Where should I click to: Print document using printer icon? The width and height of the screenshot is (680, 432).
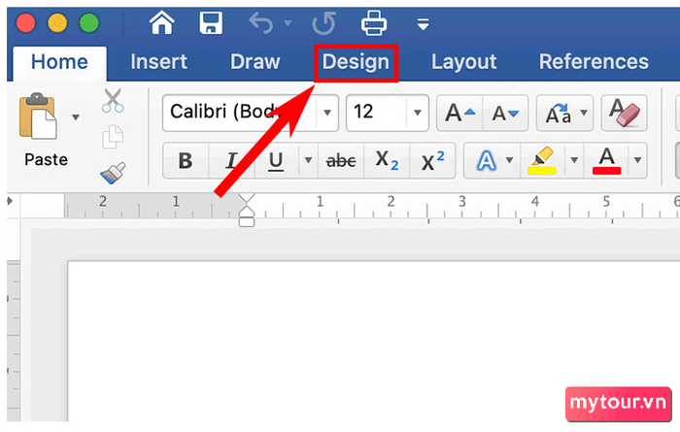point(374,23)
